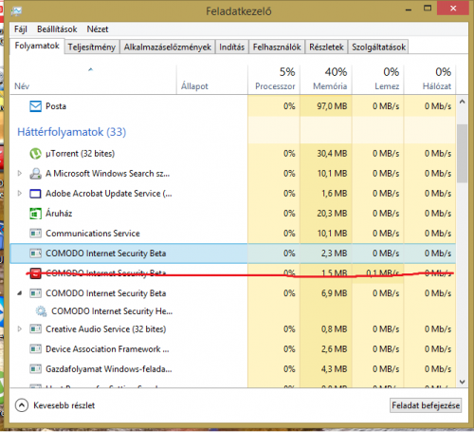
Task: Click the Gazdafolyamat Windows-felada... icon
Action: click(35, 369)
